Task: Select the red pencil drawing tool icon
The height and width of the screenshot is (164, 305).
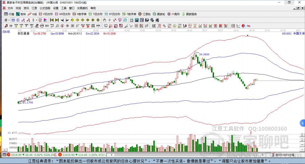Action: [6, 26]
